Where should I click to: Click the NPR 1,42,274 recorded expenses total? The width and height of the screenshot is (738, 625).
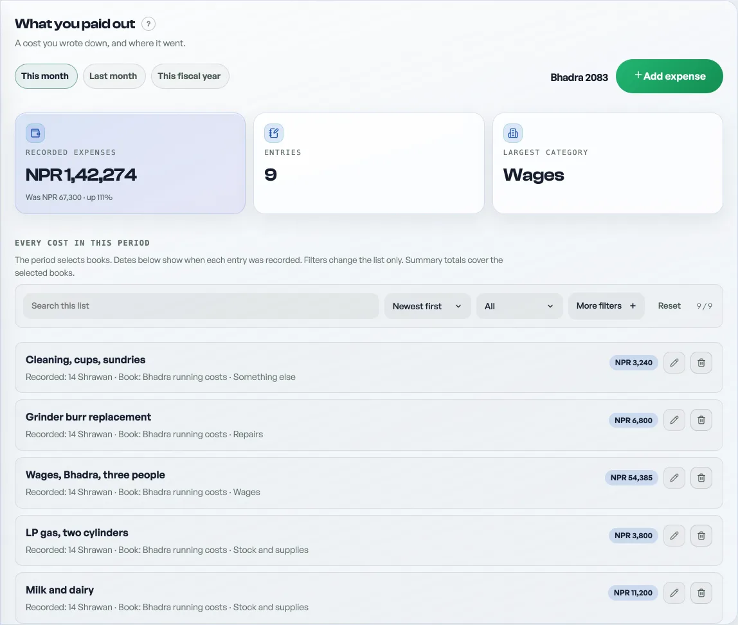[81, 175]
